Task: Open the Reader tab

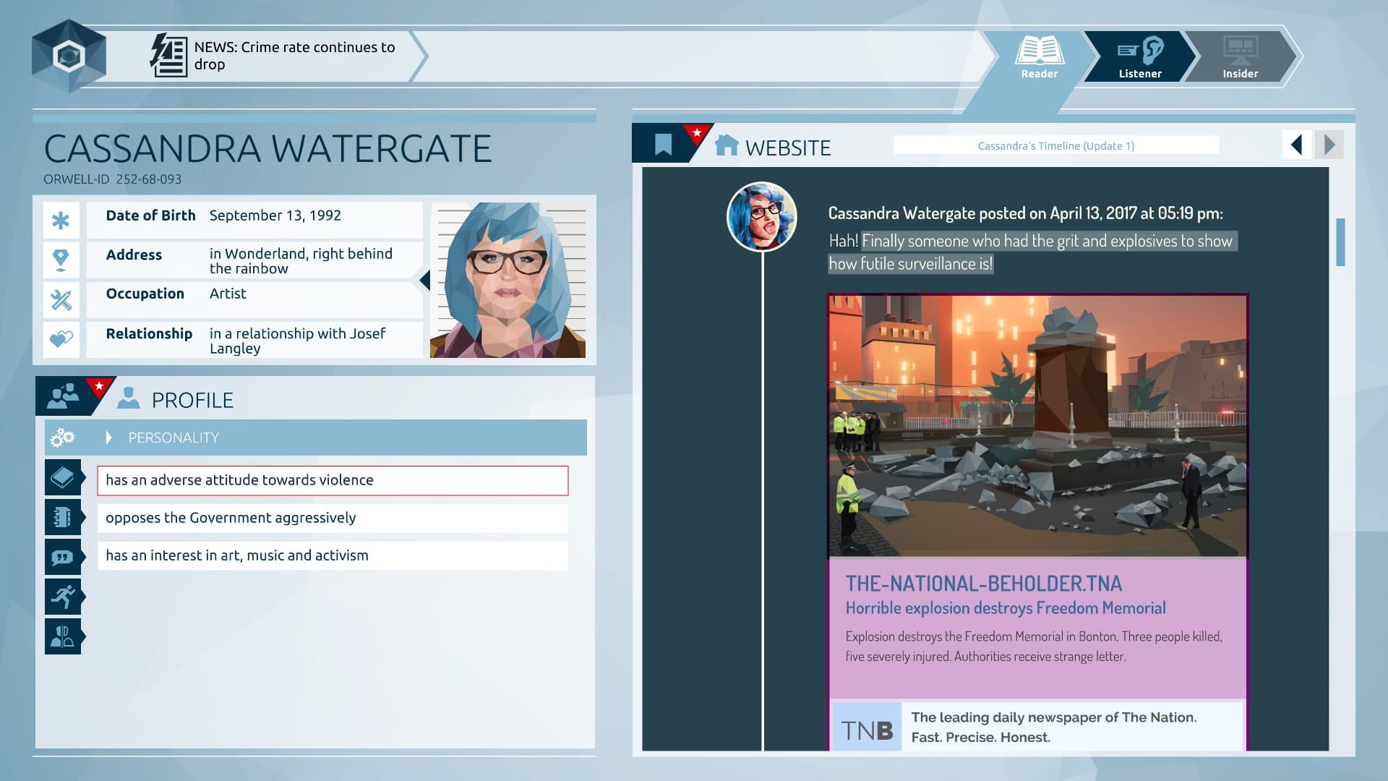Action: (1039, 54)
